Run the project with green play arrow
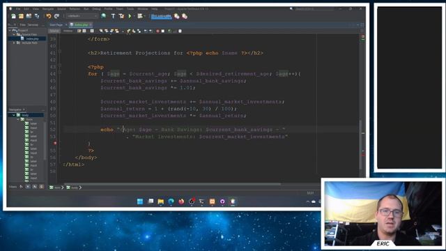The image size is (446, 251). pos(130,16)
